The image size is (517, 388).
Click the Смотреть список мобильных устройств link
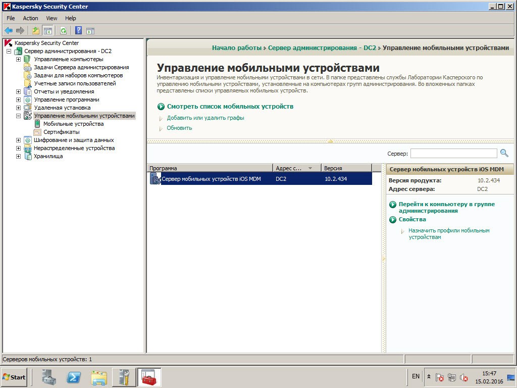point(230,106)
